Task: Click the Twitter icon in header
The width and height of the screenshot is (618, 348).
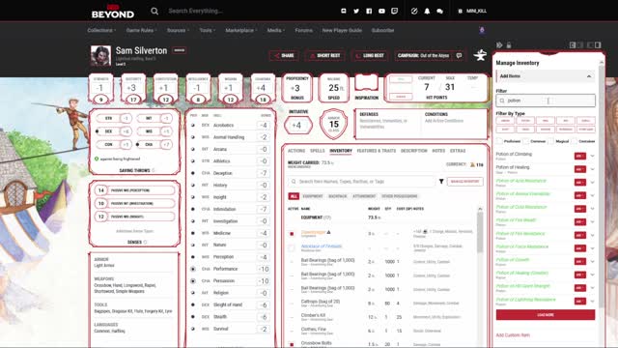Action: 356,11
